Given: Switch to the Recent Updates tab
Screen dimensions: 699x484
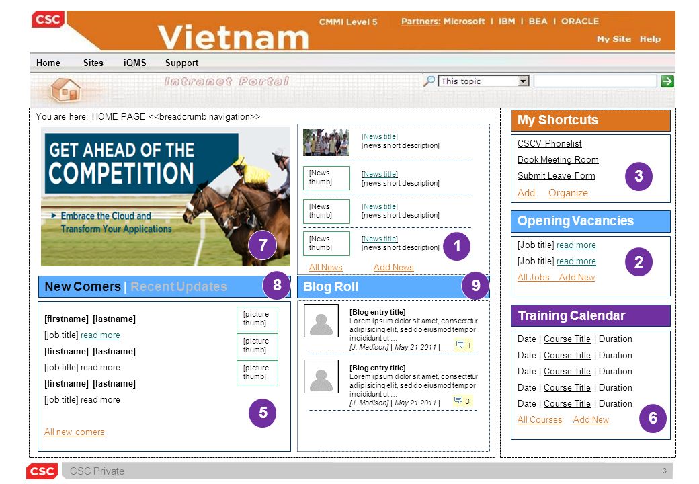Looking at the screenshot, I should coord(179,286).
